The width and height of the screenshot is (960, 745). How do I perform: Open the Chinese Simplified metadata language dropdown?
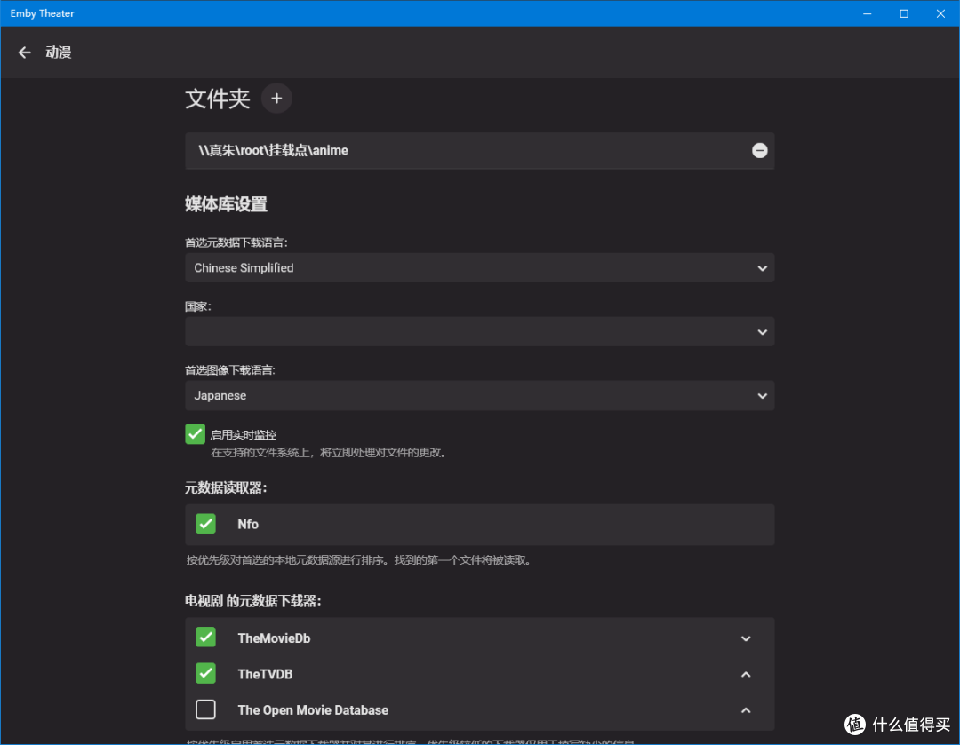point(479,268)
